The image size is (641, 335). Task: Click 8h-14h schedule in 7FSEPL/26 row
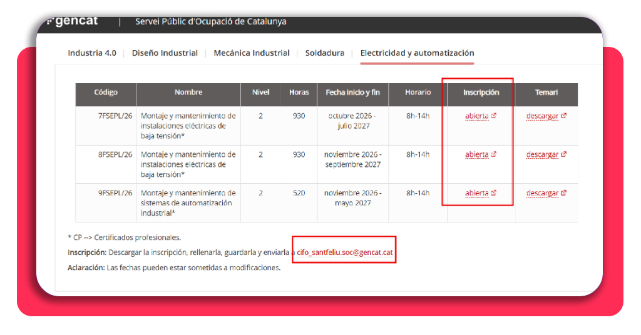(x=418, y=116)
